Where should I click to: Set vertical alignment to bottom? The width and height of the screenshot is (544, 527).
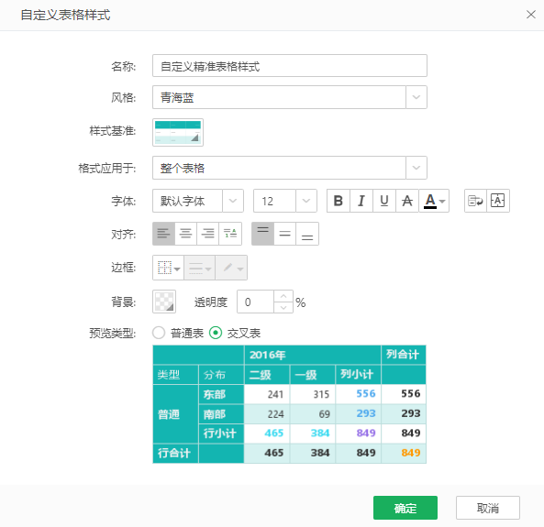point(307,234)
